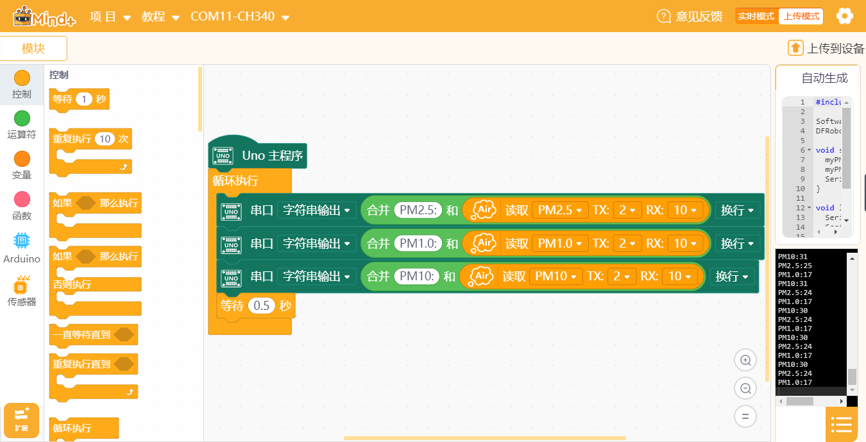The height and width of the screenshot is (442, 866).
Task: Click the 模块 (Blocks) button
Action: [x=33, y=49]
